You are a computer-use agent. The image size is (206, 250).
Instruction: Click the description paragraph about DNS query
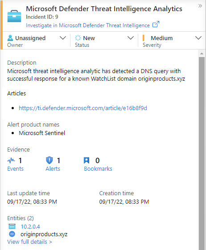point(96,75)
